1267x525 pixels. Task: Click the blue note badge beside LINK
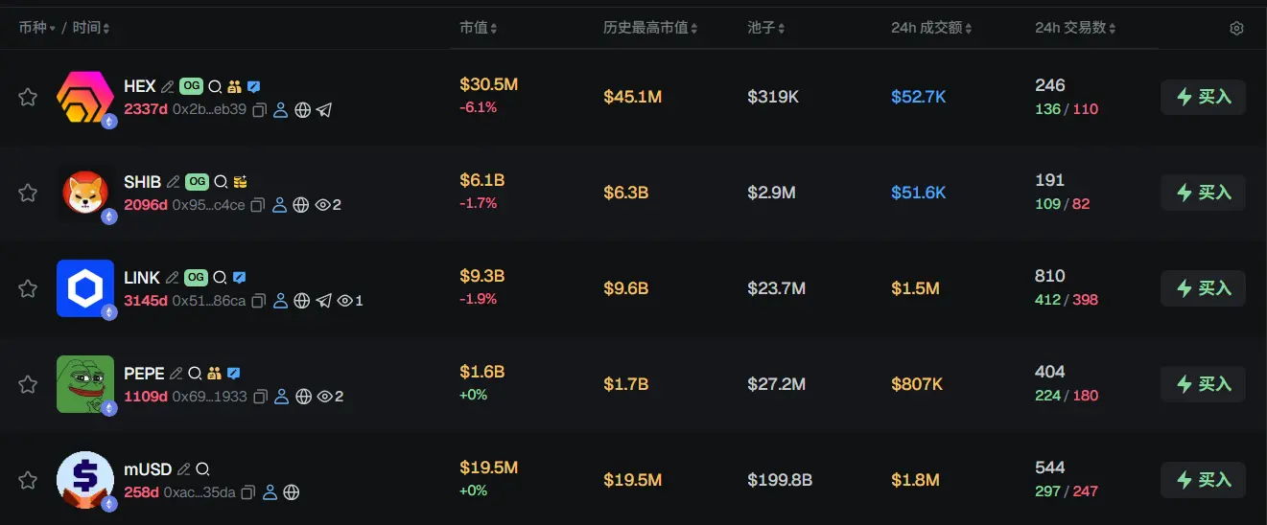point(240,278)
